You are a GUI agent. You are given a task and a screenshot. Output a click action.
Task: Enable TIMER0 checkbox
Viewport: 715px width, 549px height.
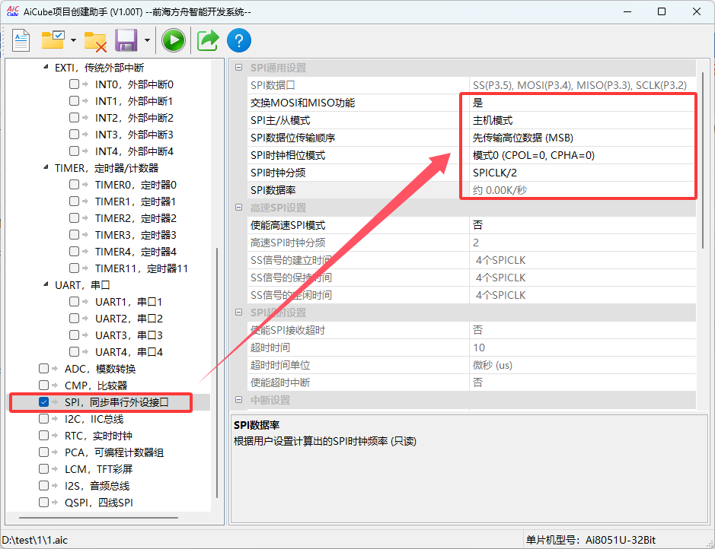pyautogui.click(x=74, y=184)
